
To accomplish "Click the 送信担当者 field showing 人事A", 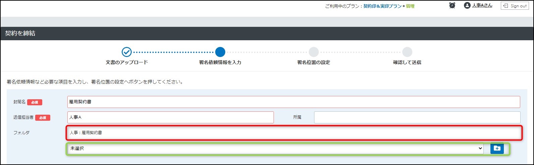I will pos(170,117).
